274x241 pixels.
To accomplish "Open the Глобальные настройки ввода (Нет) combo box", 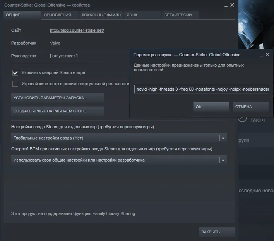I will [119, 138].
